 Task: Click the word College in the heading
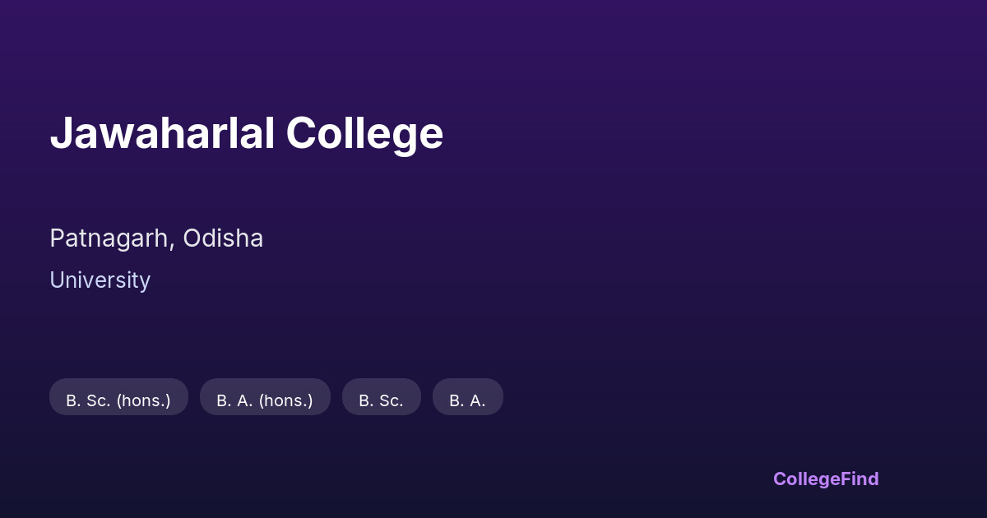coord(364,133)
